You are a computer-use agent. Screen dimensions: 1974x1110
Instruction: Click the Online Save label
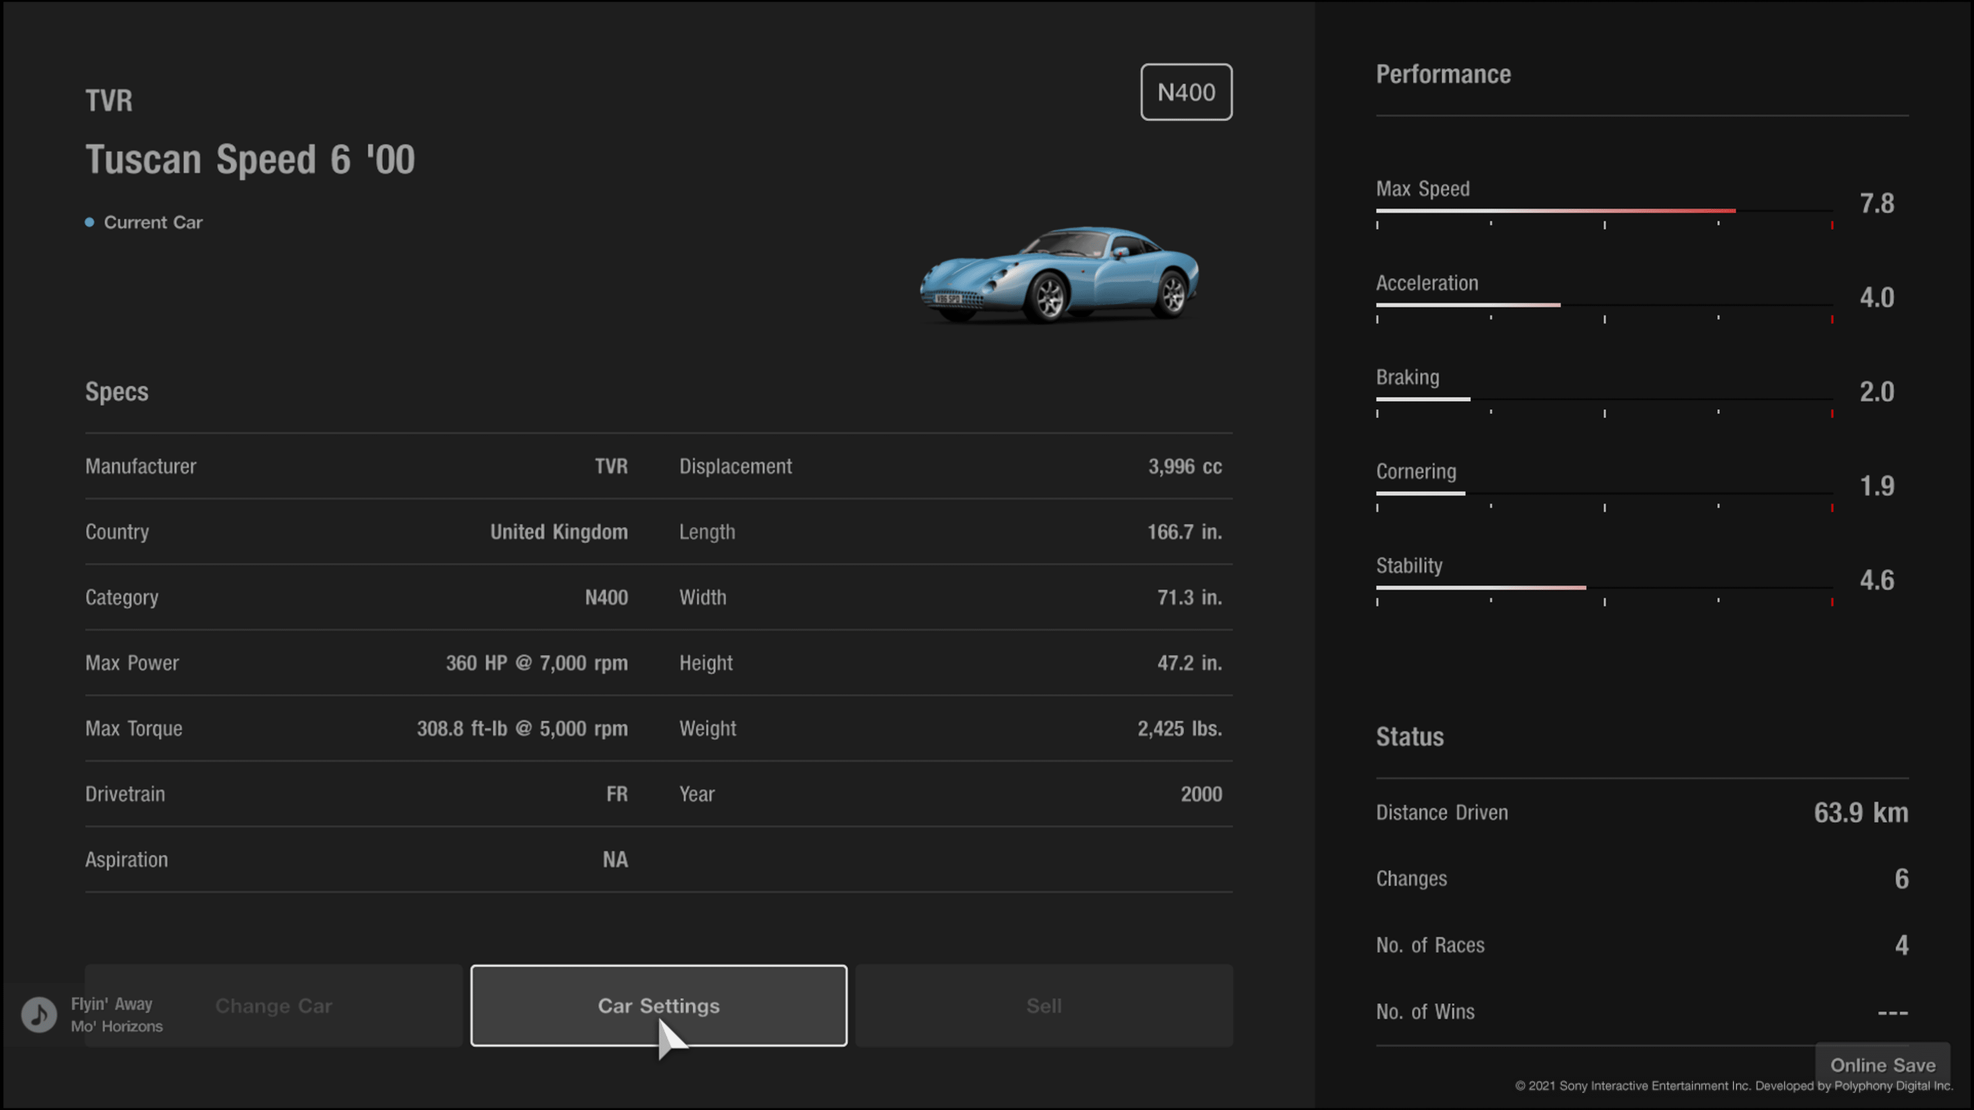[x=1882, y=1065]
